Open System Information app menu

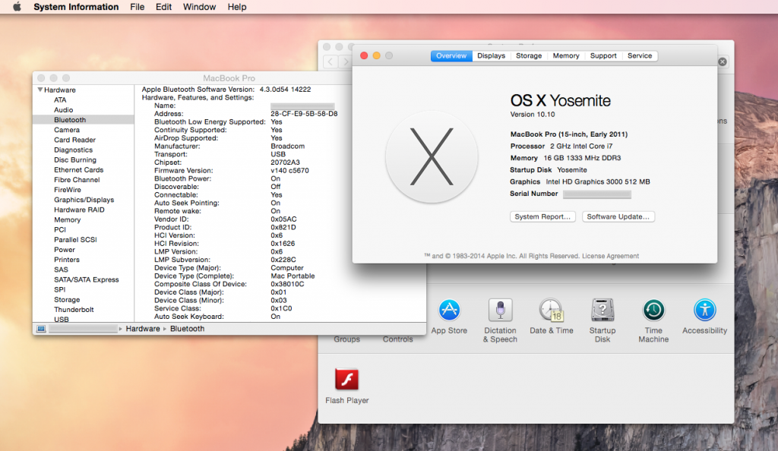[x=76, y=7]
